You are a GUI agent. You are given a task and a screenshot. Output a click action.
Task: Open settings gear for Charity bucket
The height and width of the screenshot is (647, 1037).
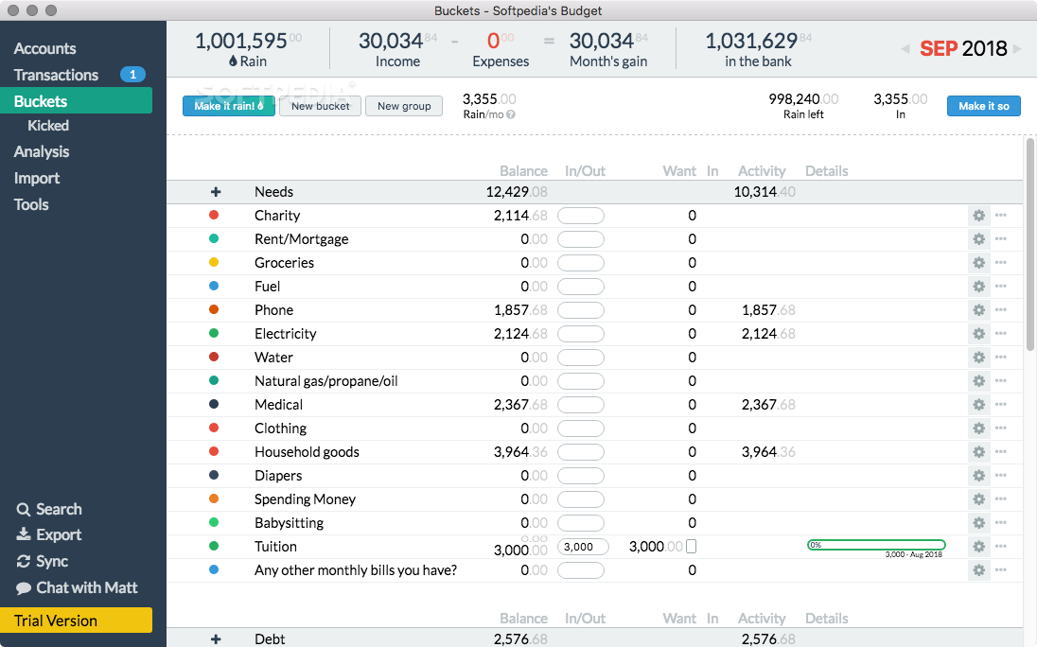pos(978,216)
